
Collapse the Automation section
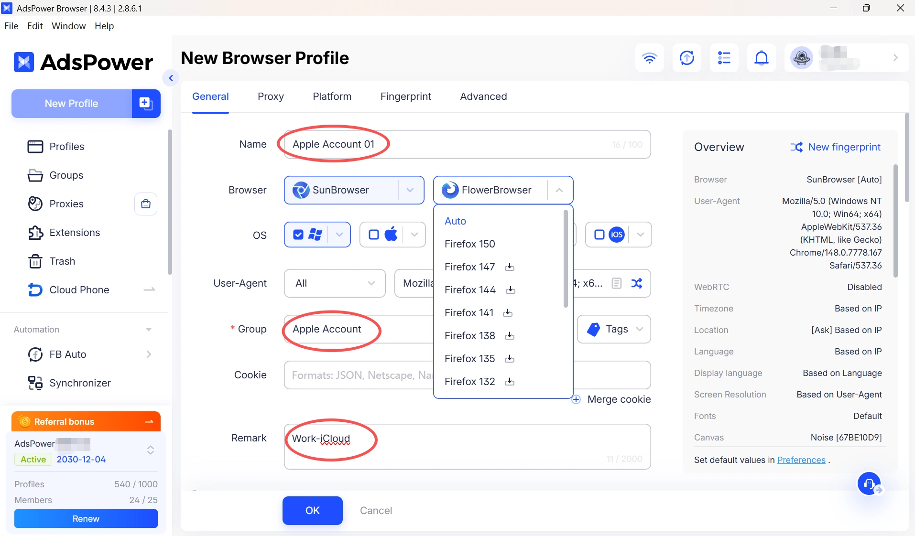(x=149, y=330)
